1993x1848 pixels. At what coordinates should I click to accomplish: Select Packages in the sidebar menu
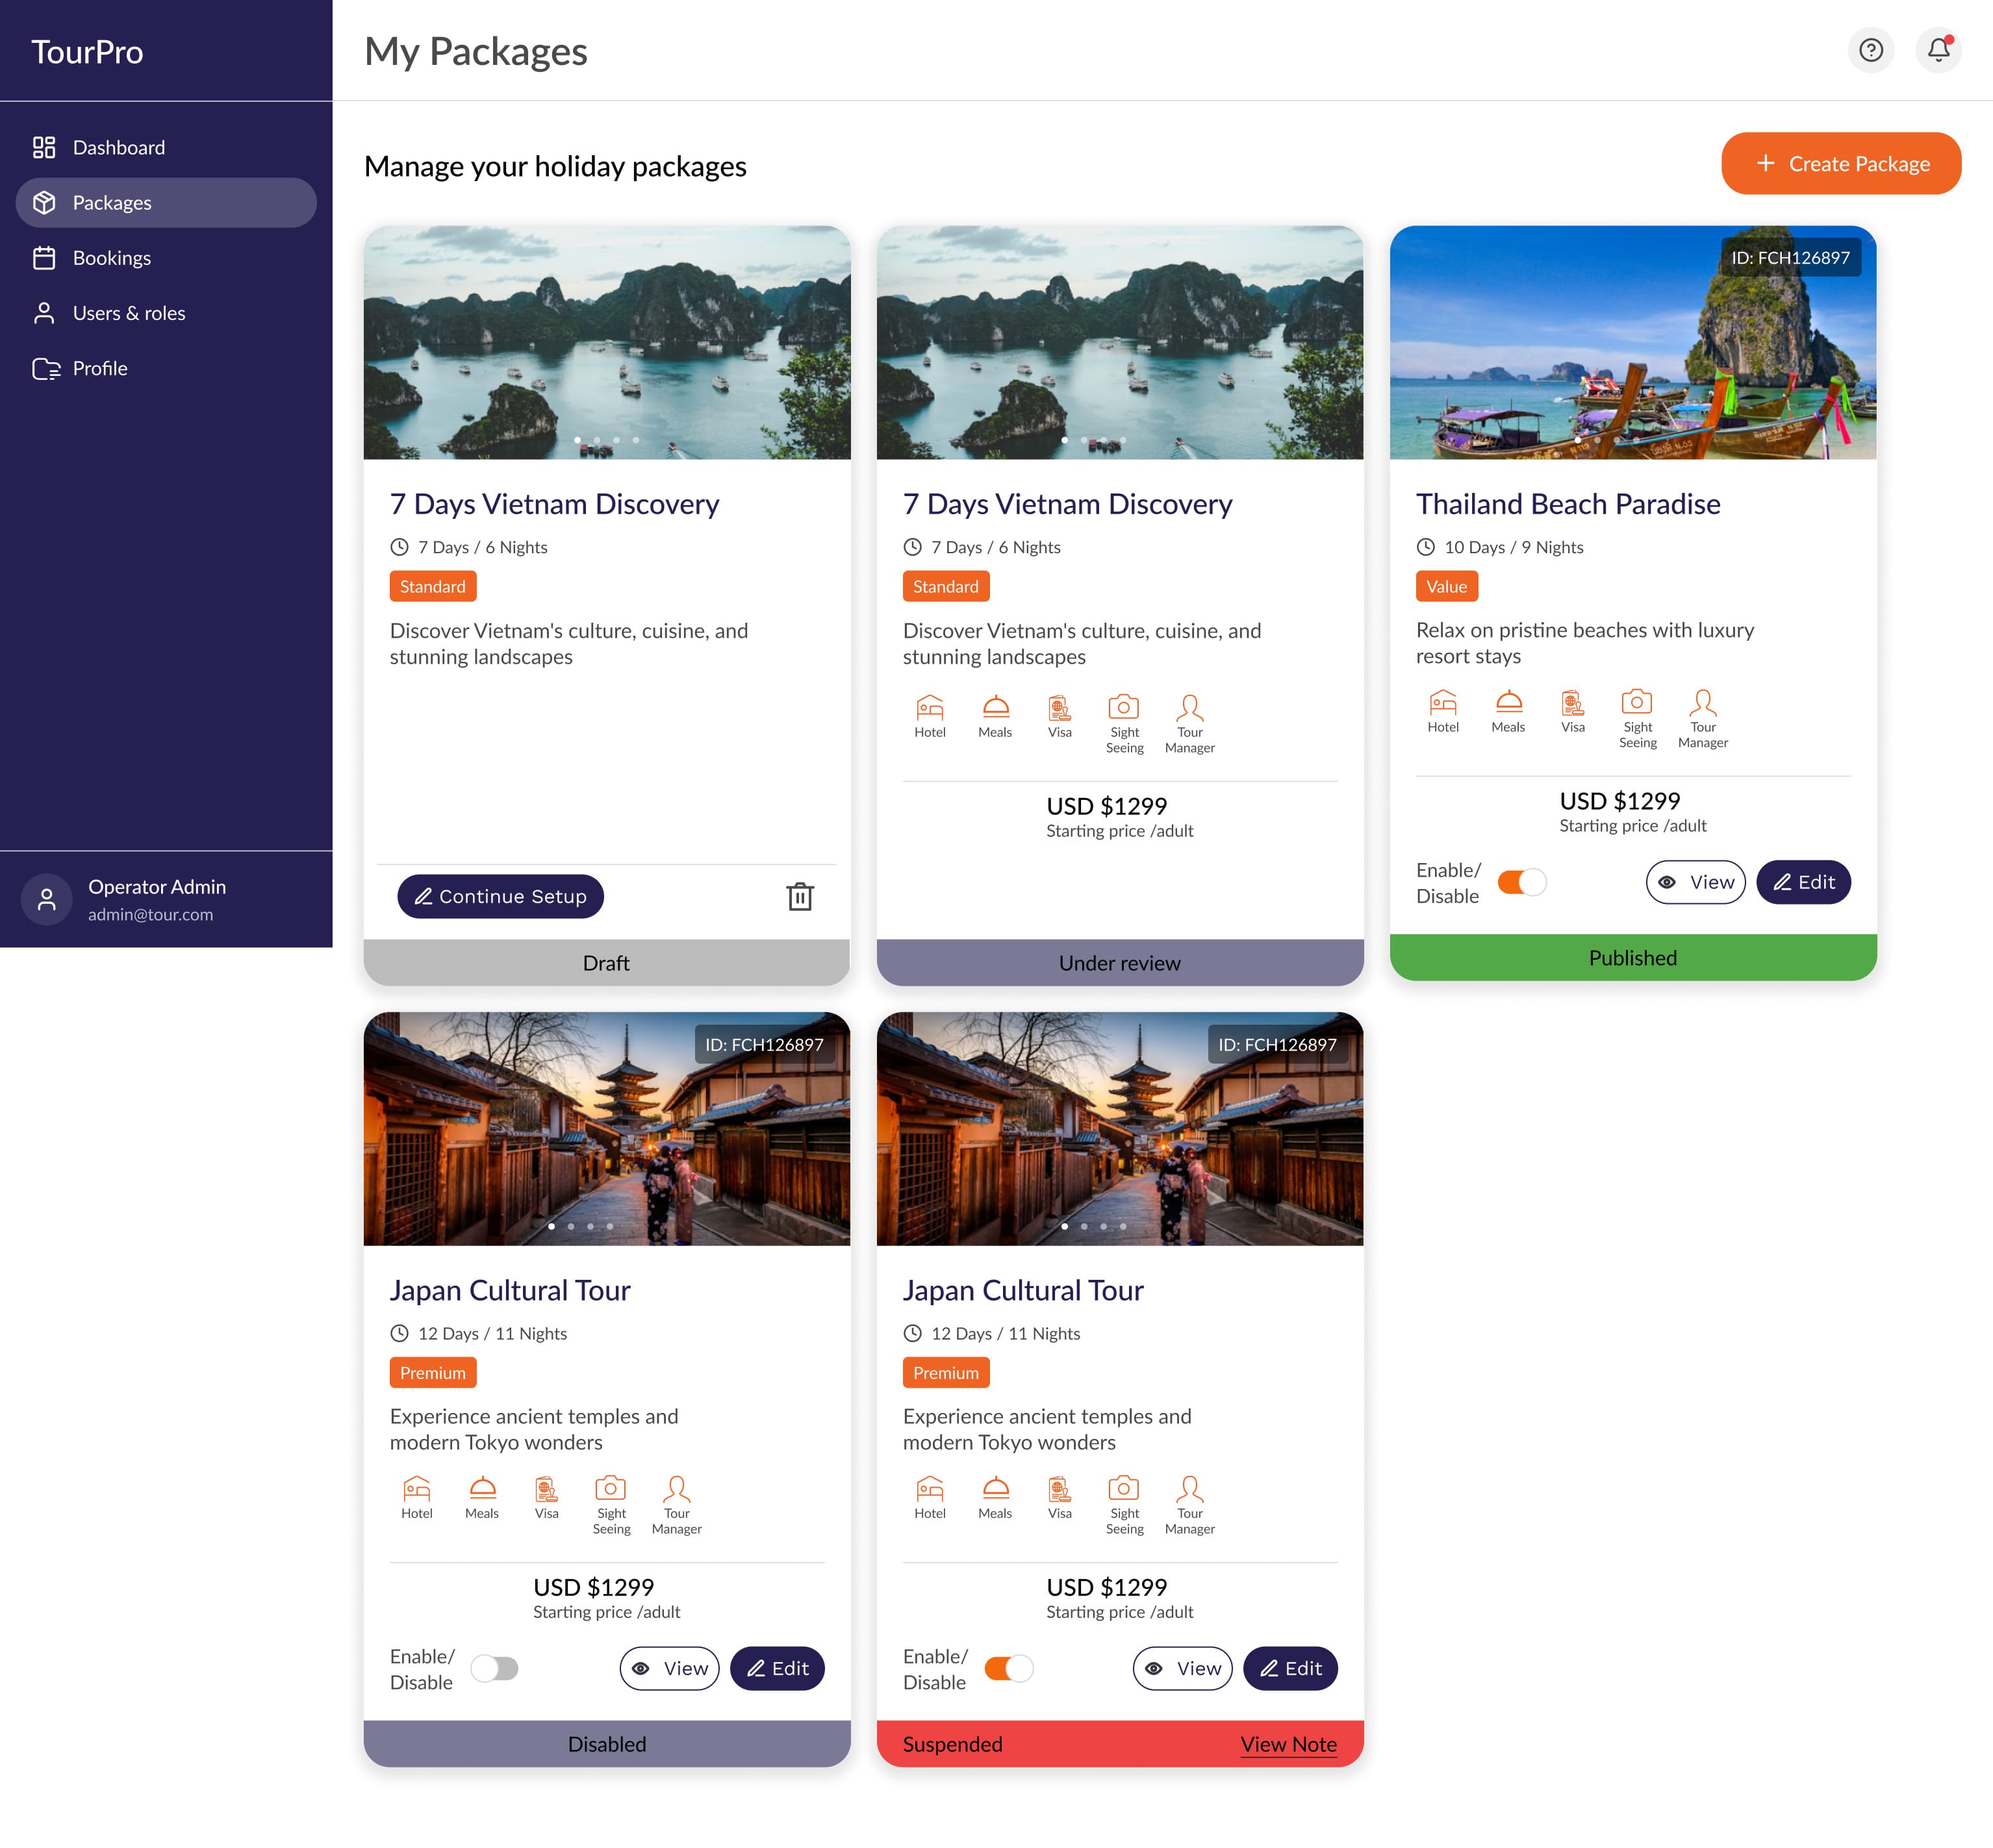[x=166, y=203]
